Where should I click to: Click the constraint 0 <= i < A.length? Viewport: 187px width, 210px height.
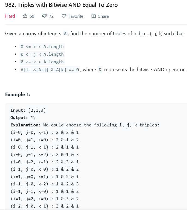tap(42, 46)
